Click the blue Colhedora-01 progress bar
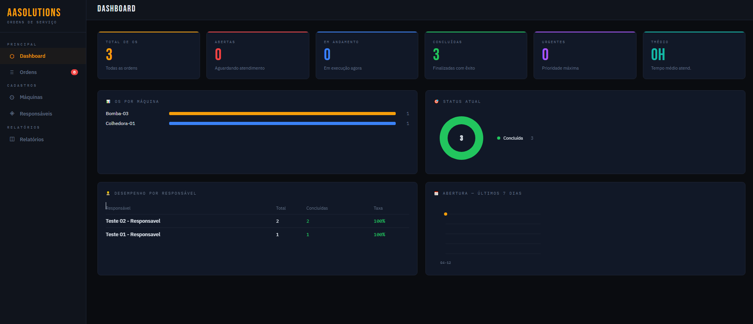Viewport: 753px width, 324px height. [x=282, y=123]
